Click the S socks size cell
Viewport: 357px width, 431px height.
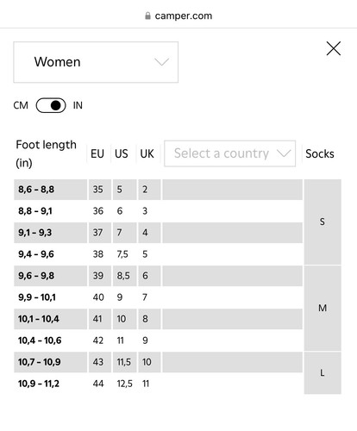[323, 222]
